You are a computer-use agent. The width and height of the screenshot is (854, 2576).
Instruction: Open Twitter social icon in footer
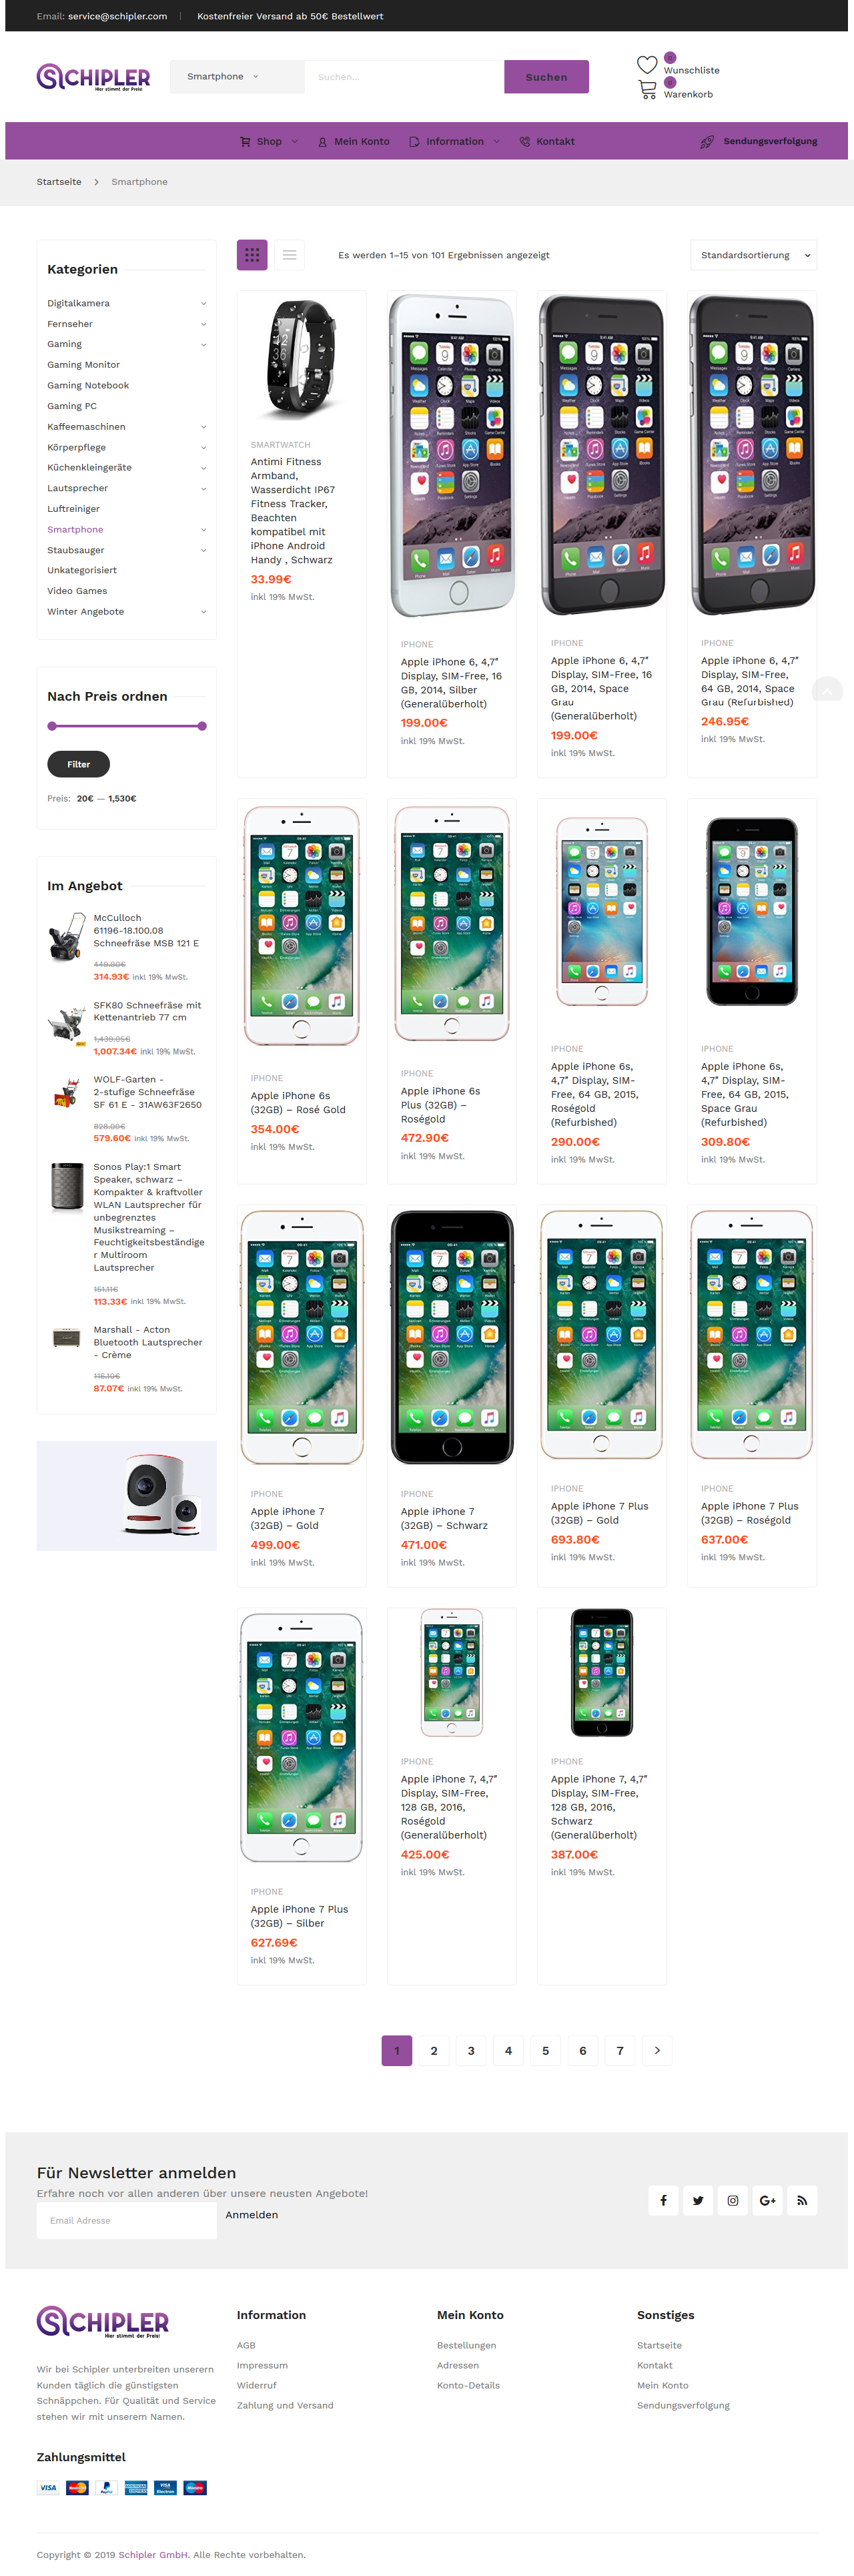698,2200
